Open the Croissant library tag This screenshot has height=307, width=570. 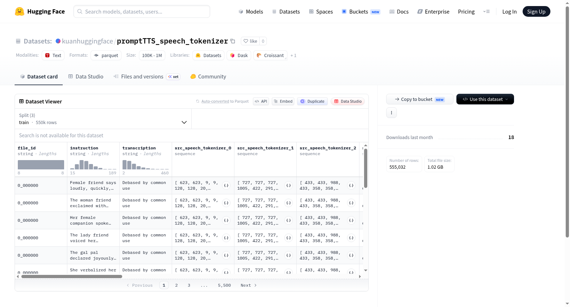click(270, 55)
